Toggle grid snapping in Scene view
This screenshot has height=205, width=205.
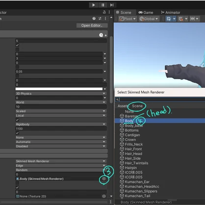click(x=180, y=19)
